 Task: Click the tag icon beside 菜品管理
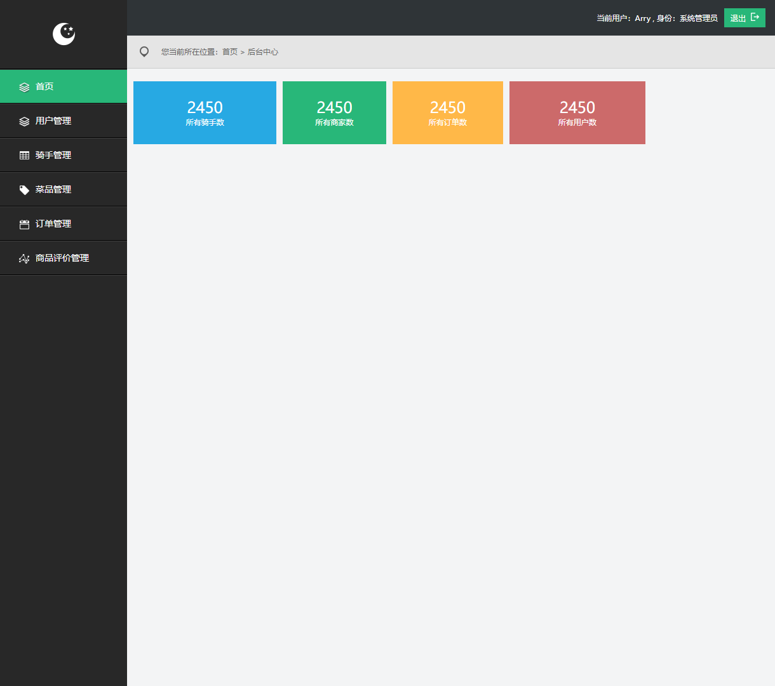24,190
